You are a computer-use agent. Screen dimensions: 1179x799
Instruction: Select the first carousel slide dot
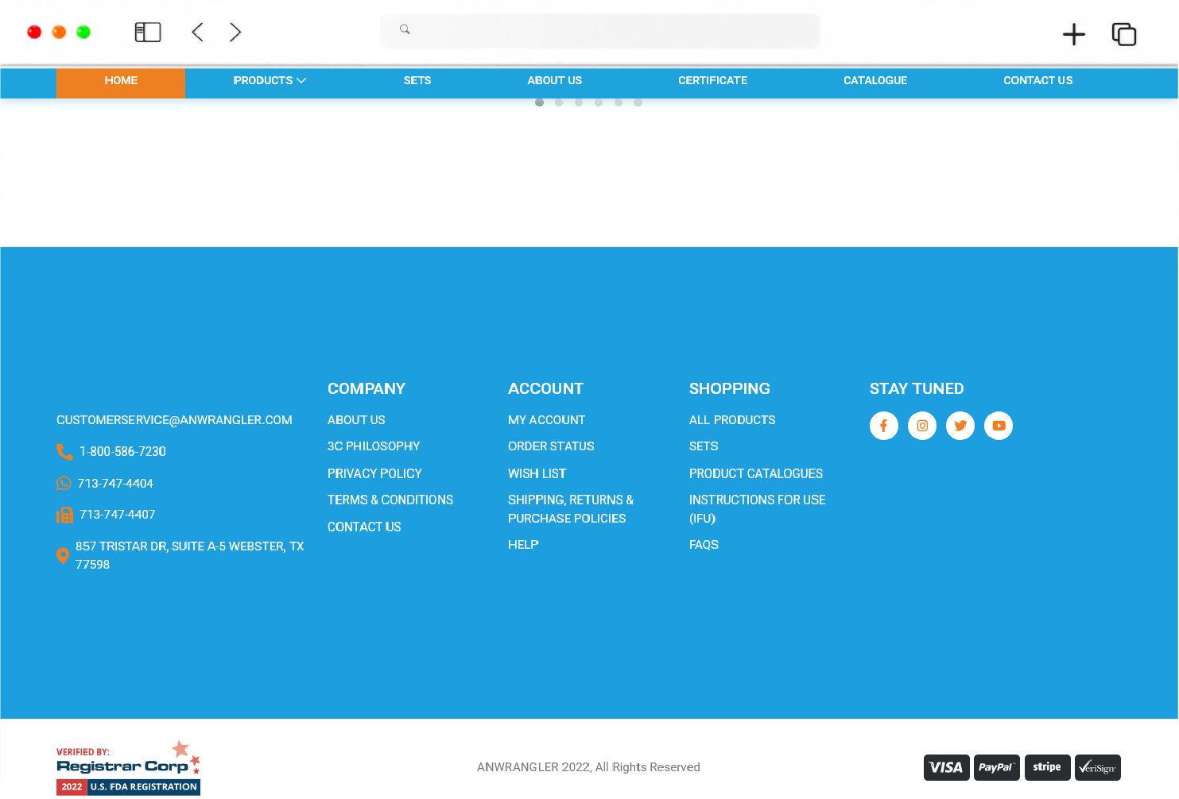[x=540, y=102]
